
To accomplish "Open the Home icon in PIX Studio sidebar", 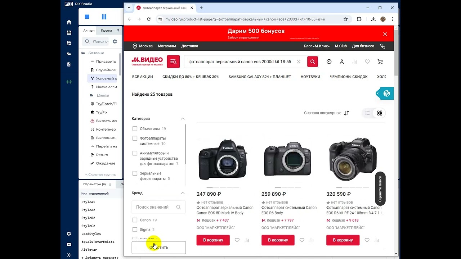I will (x=69, y=22).
